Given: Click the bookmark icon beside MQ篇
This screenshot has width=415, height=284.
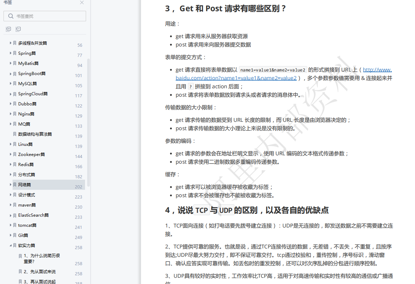Looking at the screenshot, I should (14, 124).
